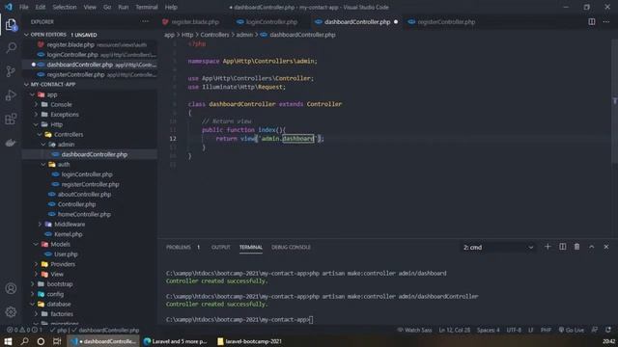Viewport: 618px width, 347px height.
Task: Open the Explorer view in activity bar
Action: click(11, 24)
